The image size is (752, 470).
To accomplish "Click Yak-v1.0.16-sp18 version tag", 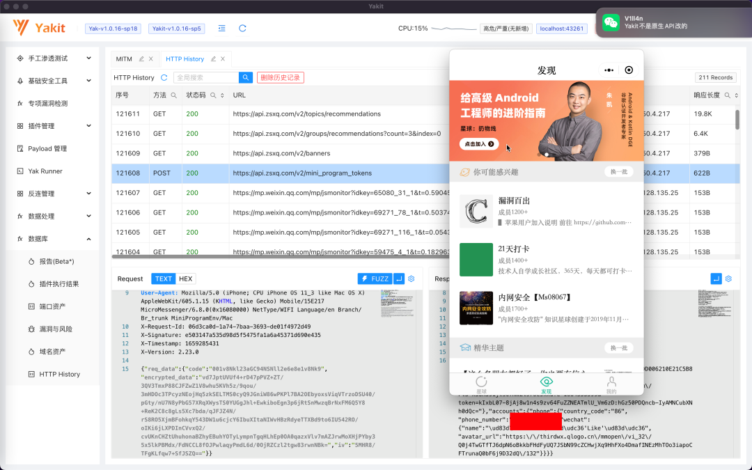I will coord(113,29).
